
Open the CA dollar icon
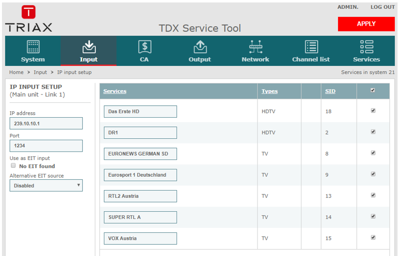[145, 47]
